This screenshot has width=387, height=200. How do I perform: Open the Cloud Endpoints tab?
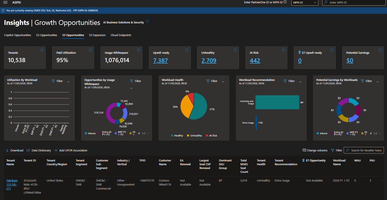[x=121, y=35]
